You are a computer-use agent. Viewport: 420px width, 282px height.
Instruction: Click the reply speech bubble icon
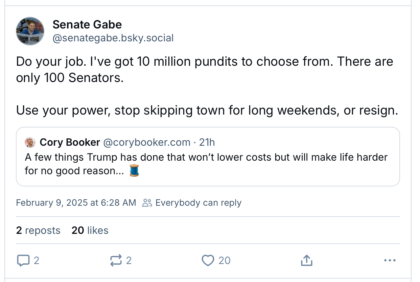click(23, 260)
